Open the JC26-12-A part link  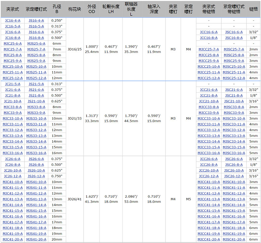(x=13, y=176)
